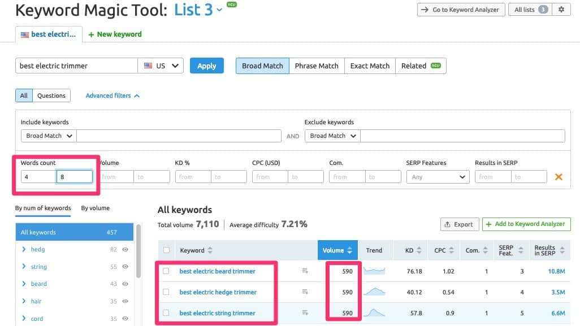Click the US flag icon in country selector
This screenshot has height=326, width=580.
(148, 66)
